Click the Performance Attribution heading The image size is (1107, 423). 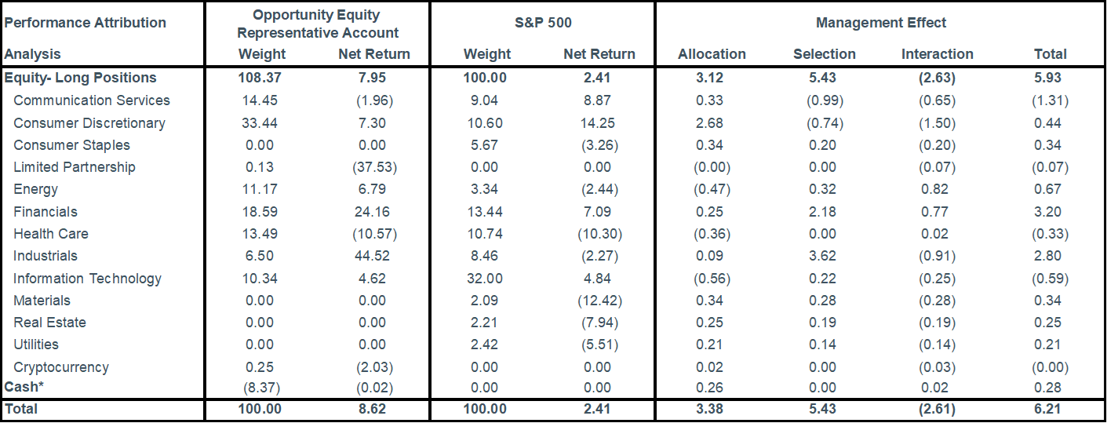pyautogui.click(x=86, y=23)
